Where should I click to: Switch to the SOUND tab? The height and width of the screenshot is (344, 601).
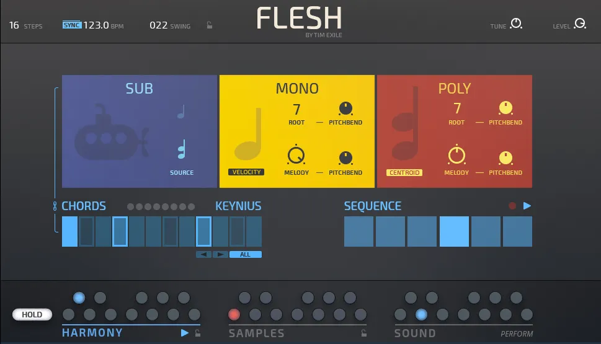coord(415,333)
